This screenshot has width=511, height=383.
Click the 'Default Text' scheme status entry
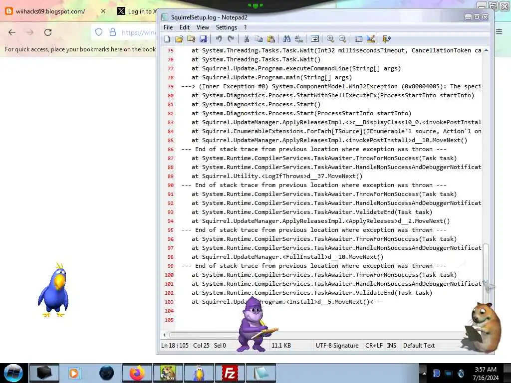[x=419, y=346]
